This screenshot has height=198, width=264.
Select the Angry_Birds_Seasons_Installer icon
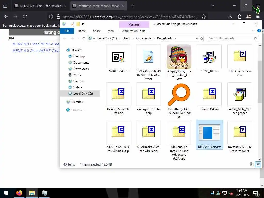[179, 57]
